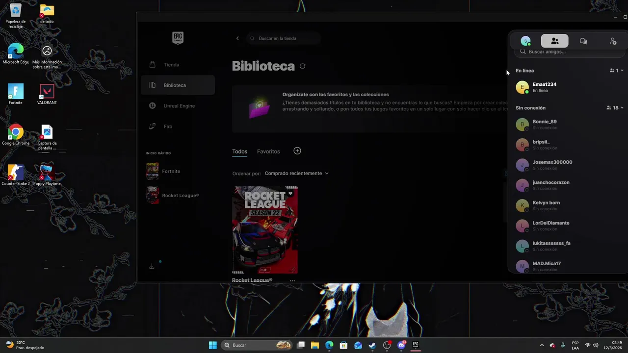Click the Epic Games logo in sidebar
This screenshot has height=353, width=628.
click(178, 38)
